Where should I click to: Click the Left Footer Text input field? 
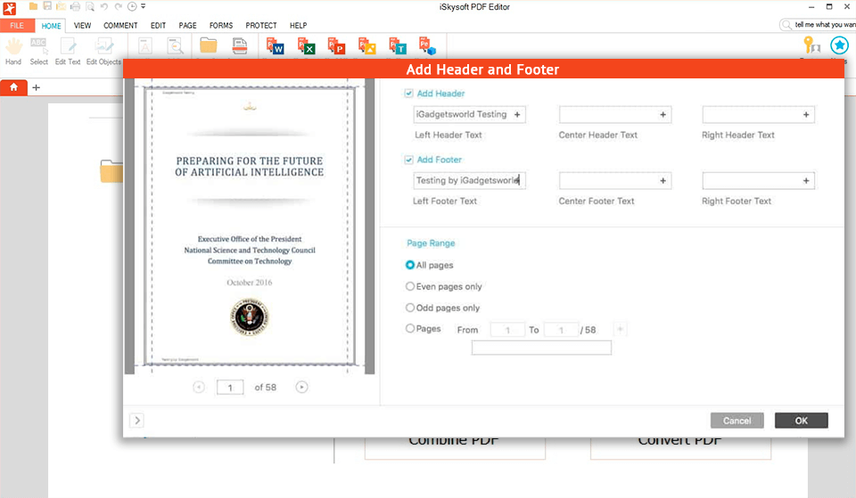pyautogui.click(x=468, y=181)
